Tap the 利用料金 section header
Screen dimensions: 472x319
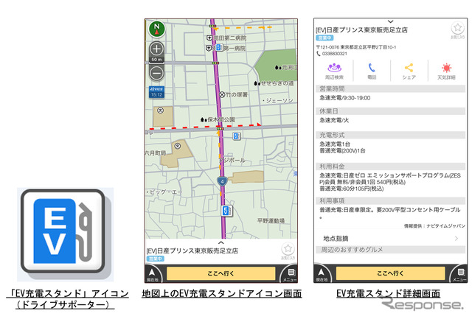coord(390,166)
